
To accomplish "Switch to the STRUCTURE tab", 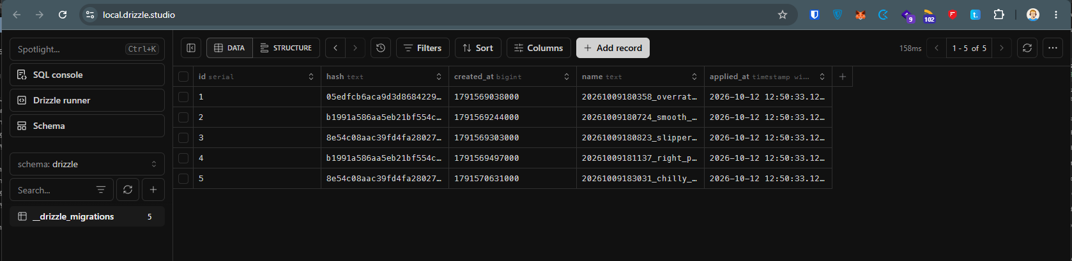I will pyautogui.click(x=286, y=48).
